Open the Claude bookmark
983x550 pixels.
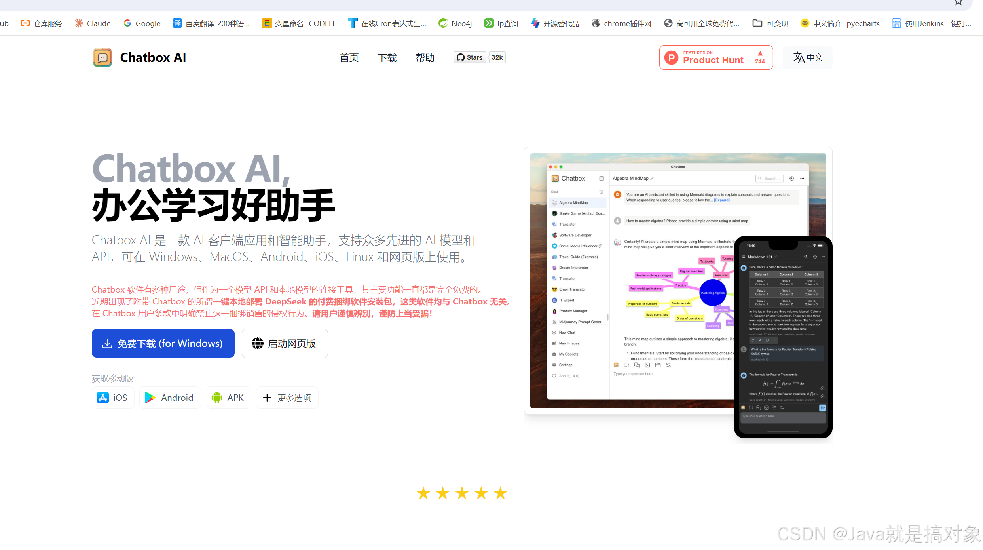point(93,23)
